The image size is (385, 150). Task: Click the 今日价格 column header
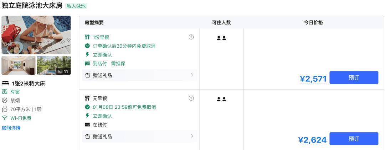(x=313, y=22)
